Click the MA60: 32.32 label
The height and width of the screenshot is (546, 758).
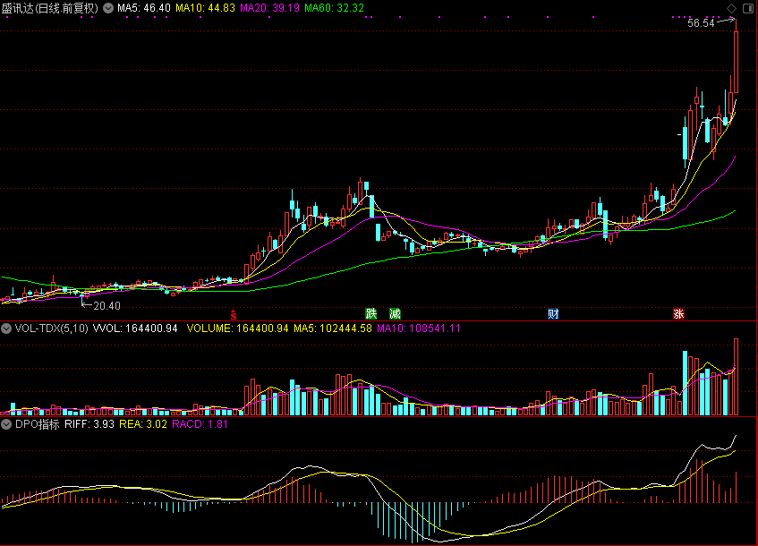[334, 8]
